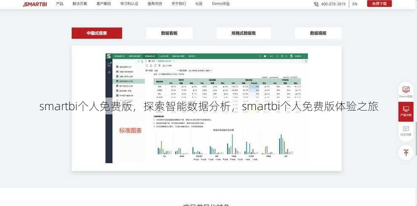Open the 关于我们 menu

point(179,4)
